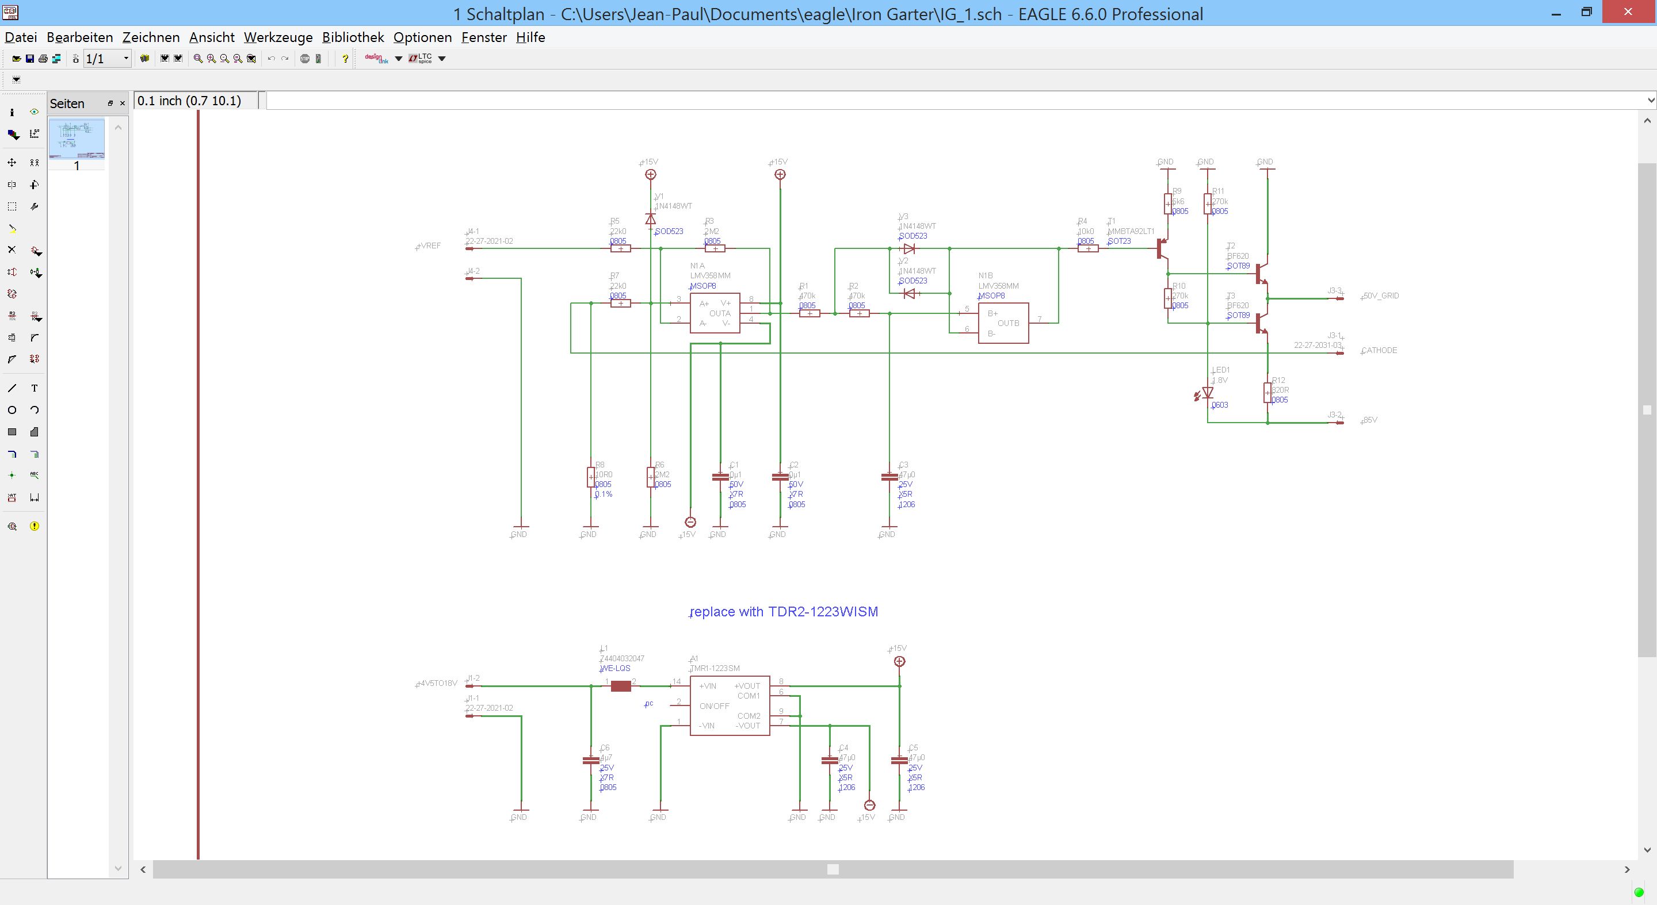1657x905 pixels.
Task: Select the Group dashed rectangle tool
Action: click(12, 206)
